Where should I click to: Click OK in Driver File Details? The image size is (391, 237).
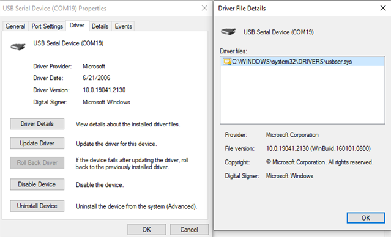click(x=366, y=218)
